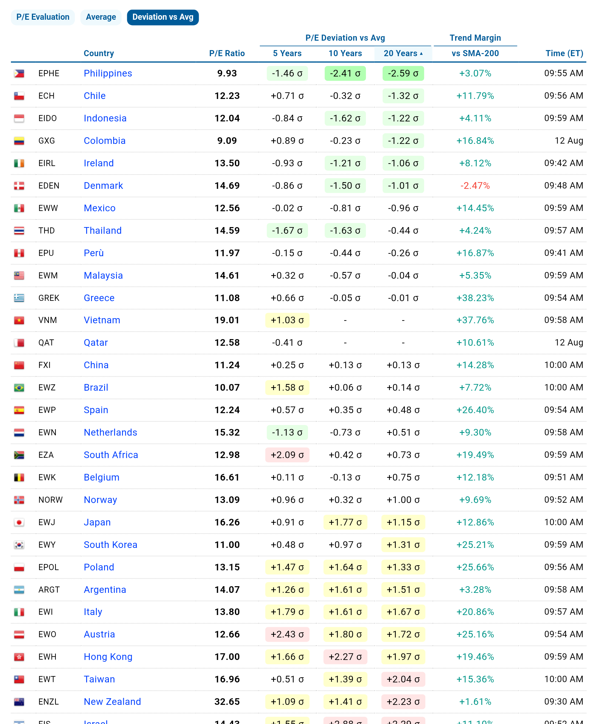The height and width of the screenshot is (724, 603).
Task: Click the Brazil flag icon
Action: [19, 388]
